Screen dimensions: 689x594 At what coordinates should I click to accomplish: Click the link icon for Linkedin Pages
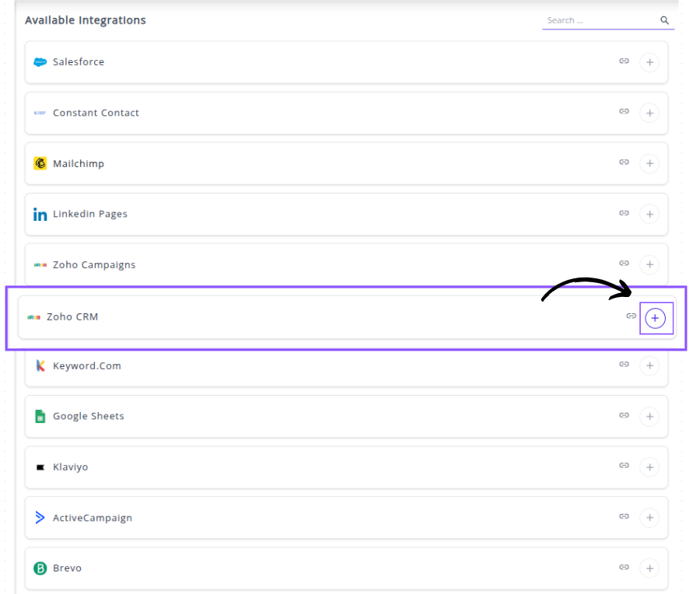pyautogui.click(x=624, y=213)
